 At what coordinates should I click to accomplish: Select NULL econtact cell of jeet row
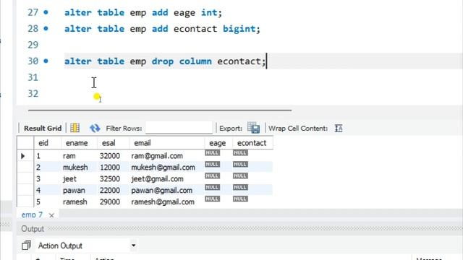[x=240, y=175]
